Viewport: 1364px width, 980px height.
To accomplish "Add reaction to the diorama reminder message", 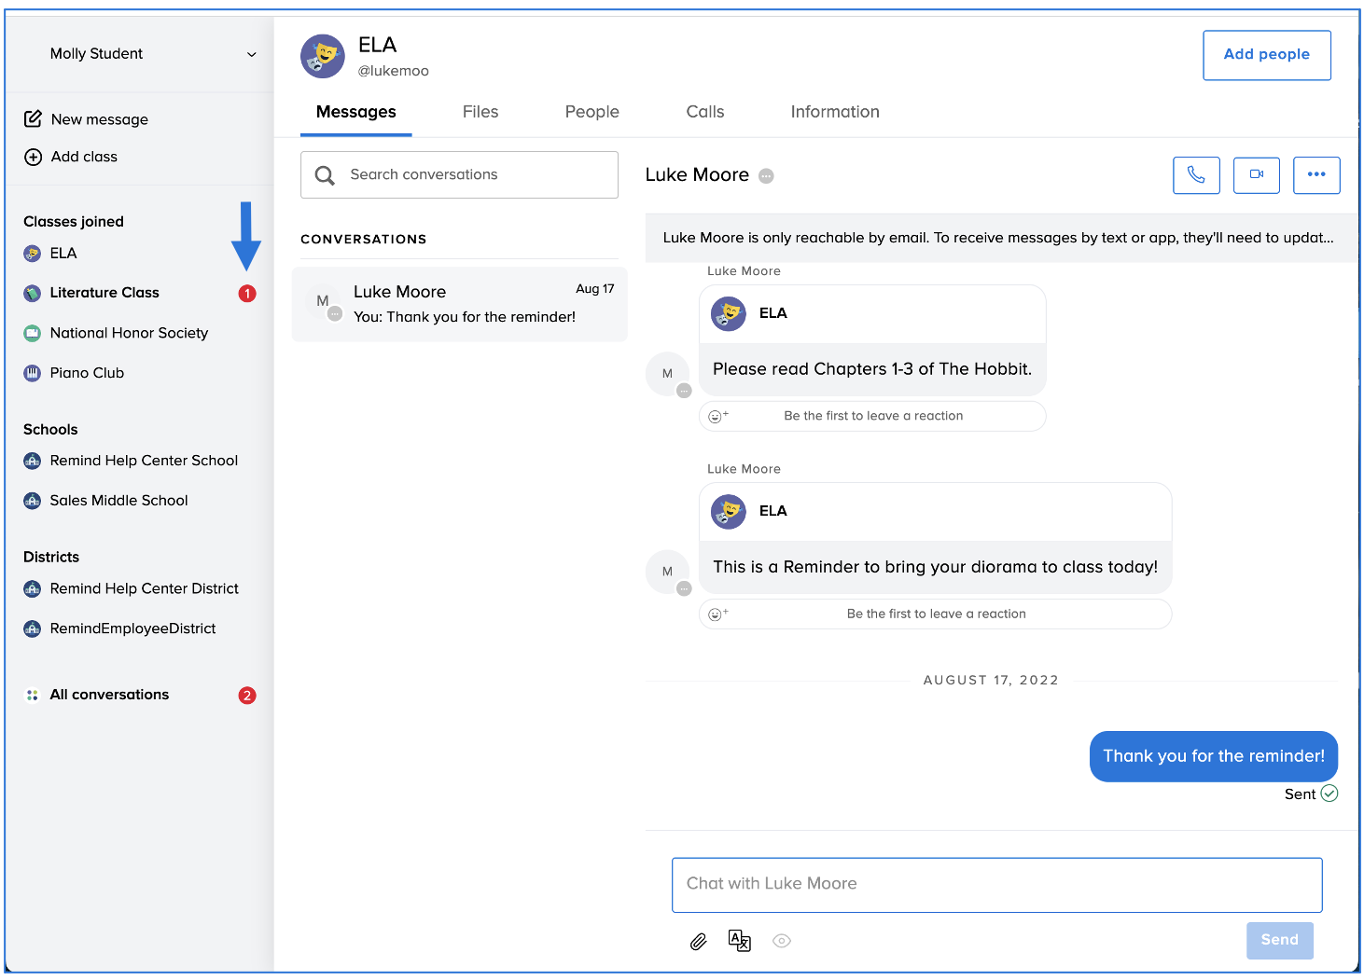I will (717, 614).
